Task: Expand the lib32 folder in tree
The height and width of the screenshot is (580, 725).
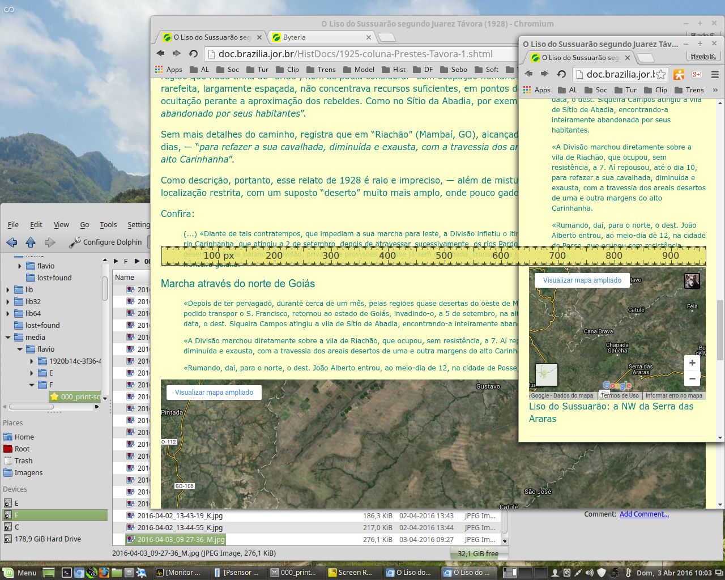Action: coord(8,302)
